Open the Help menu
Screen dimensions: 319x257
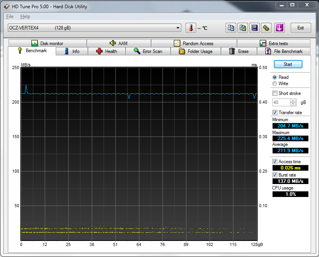25,16
